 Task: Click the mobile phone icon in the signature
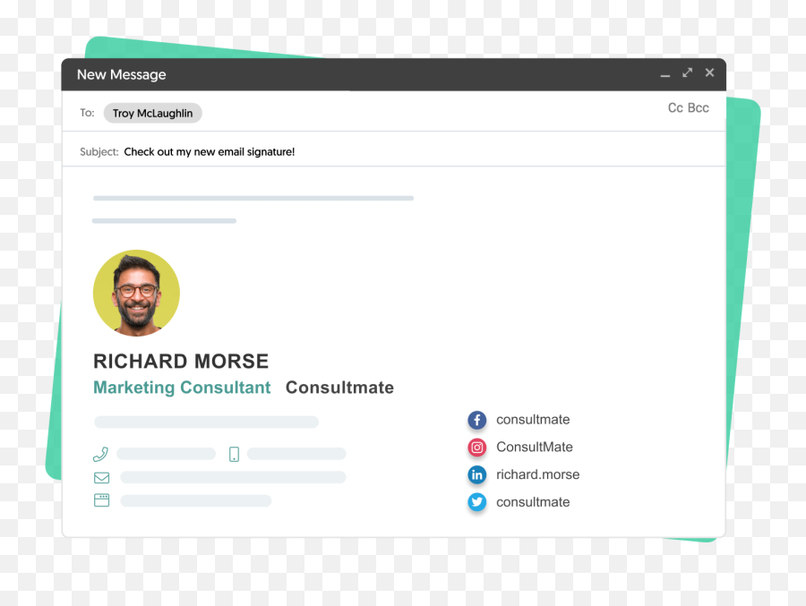(234, 453)
